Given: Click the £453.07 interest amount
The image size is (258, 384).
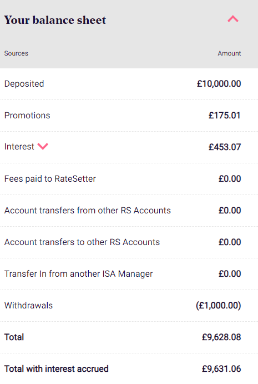Looking at the screenshot, I should click(225, 147).
